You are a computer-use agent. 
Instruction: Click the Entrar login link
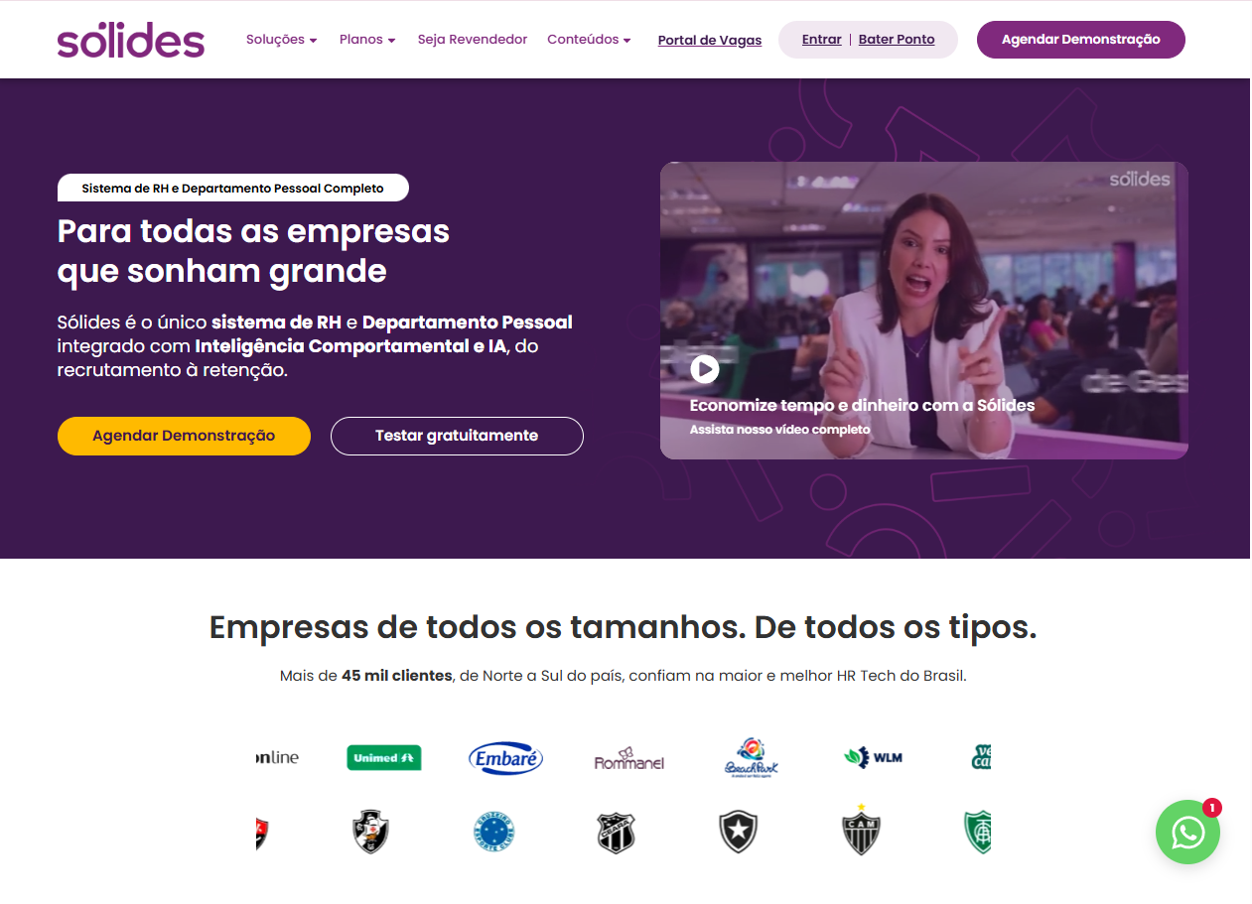[821, 40]
